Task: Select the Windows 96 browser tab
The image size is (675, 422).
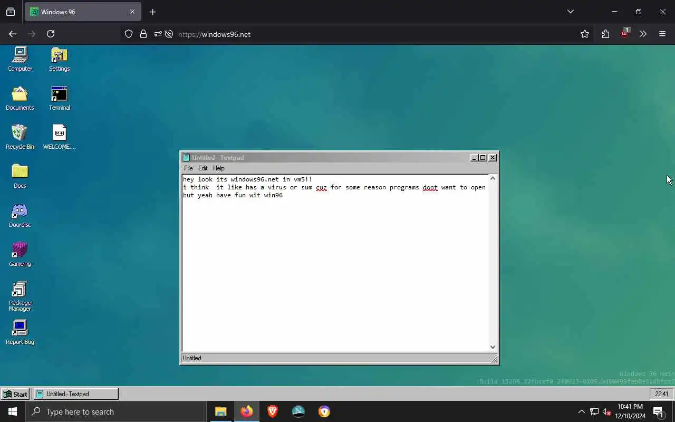Action: click(82, 12)
